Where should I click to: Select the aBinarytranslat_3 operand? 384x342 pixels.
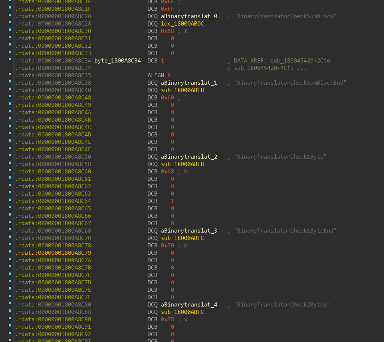pyautogui.click(x=189, y=231)
